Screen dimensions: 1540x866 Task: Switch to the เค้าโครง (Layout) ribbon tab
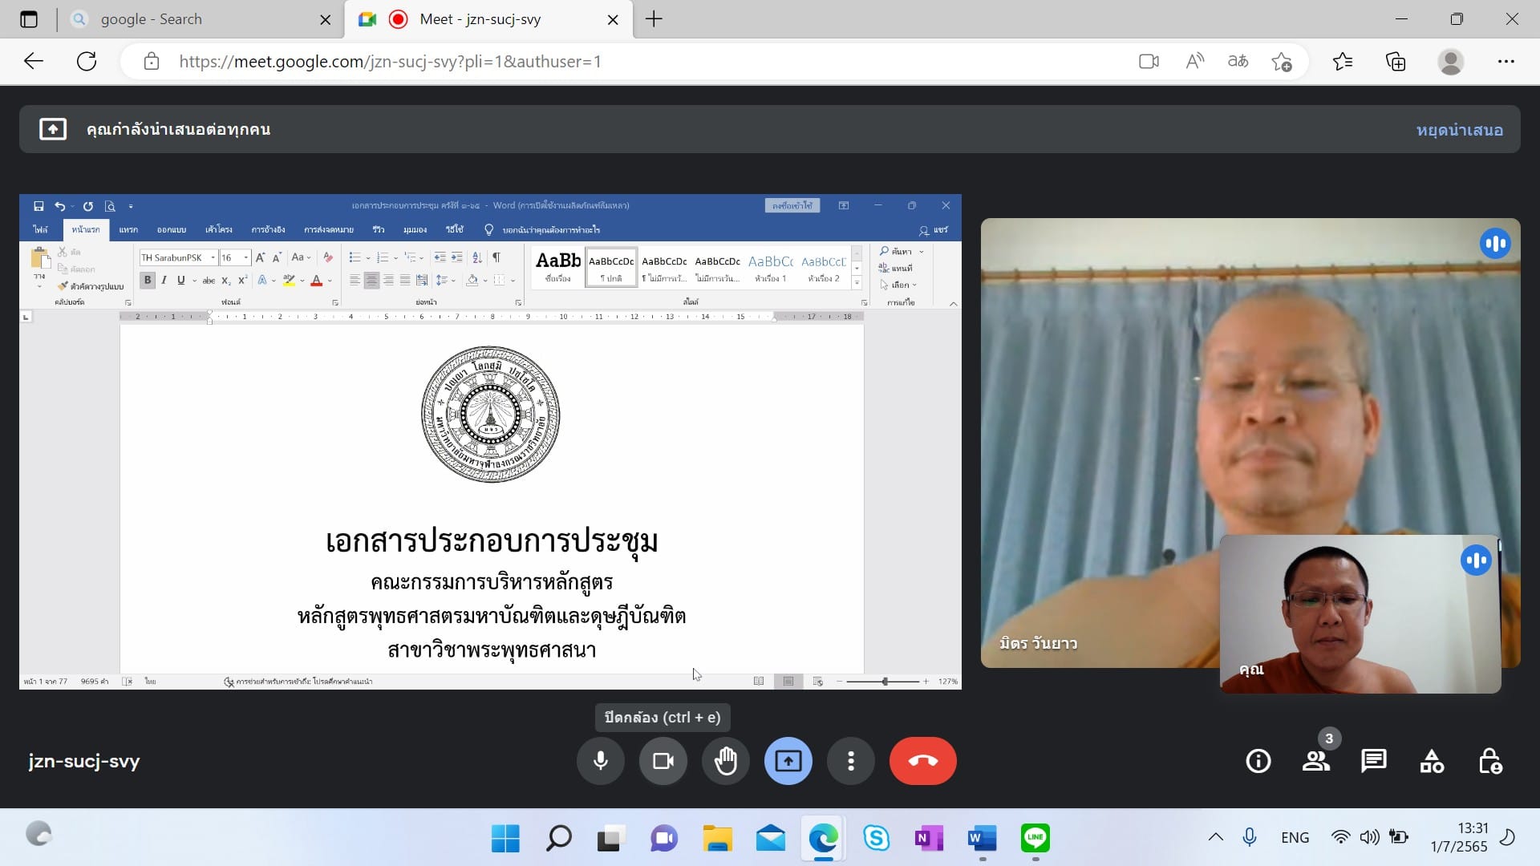click(x=218, y=230)
